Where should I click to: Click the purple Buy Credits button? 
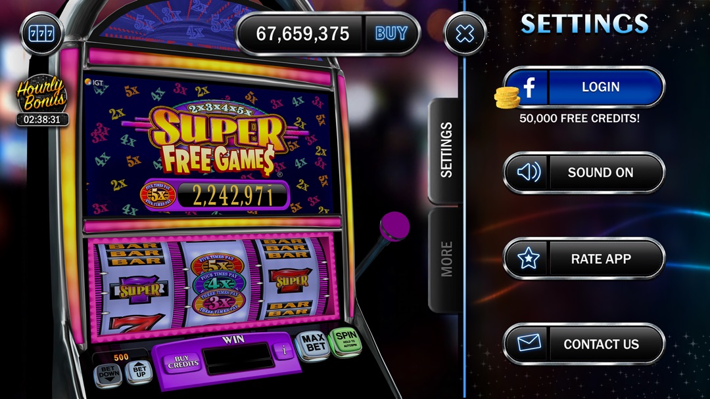pos(183,362)
